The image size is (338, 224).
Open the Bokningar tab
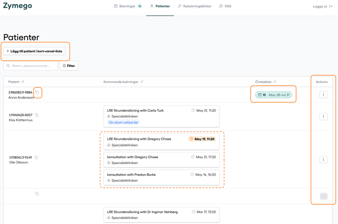click(128, 6)
